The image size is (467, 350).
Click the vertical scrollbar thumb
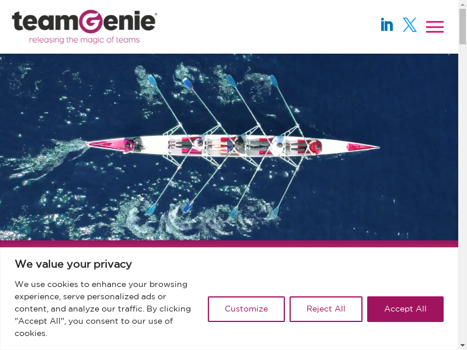[462, 26]
